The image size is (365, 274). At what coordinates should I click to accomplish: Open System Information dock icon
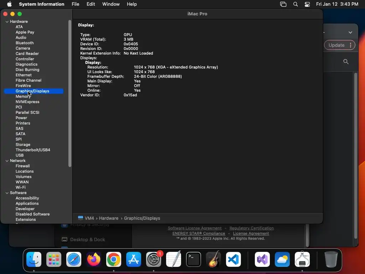point(302,259)
